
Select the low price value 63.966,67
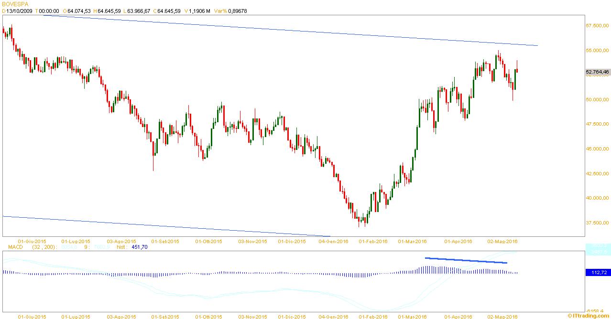[139, 11]
